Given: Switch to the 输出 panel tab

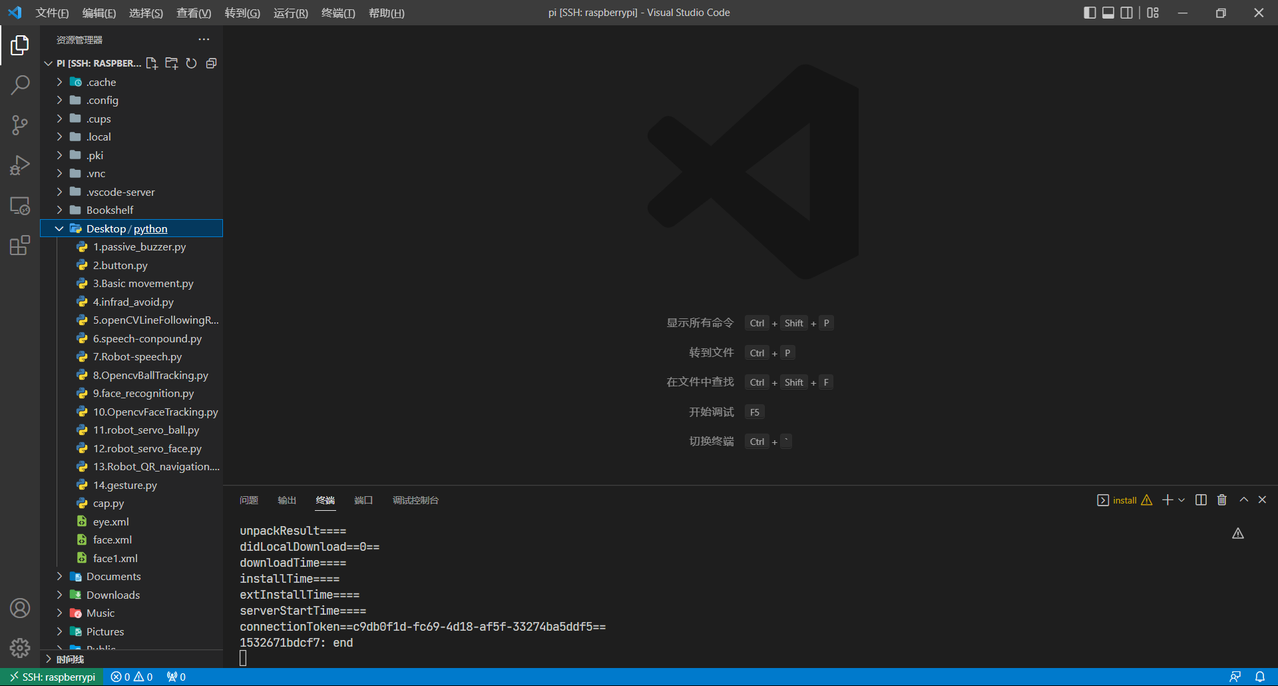Looking at the screenshot, I should click(x=287, y=500).
